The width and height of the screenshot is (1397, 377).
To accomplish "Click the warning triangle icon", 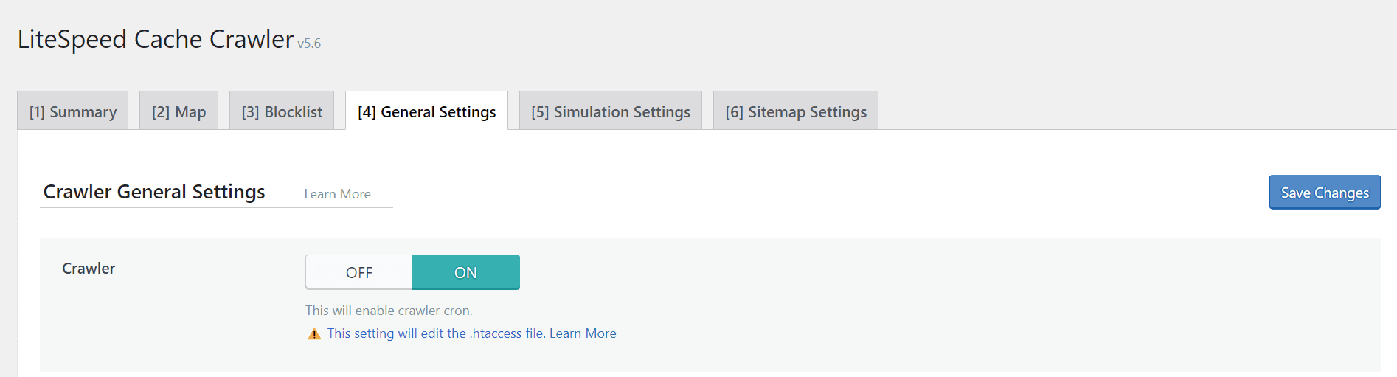I will point(314,334).
